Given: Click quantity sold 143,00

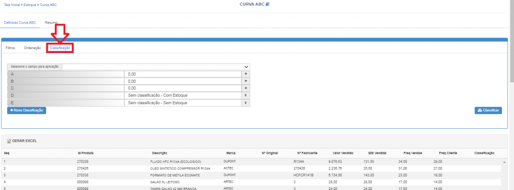Looking at the screenshot, I should coord(369,175).
